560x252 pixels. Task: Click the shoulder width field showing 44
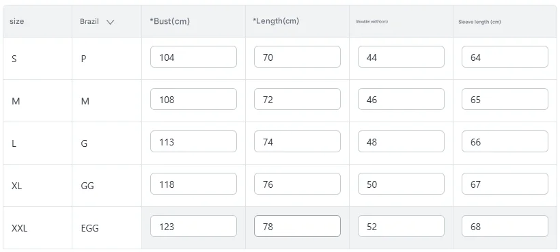pos(401,57)
